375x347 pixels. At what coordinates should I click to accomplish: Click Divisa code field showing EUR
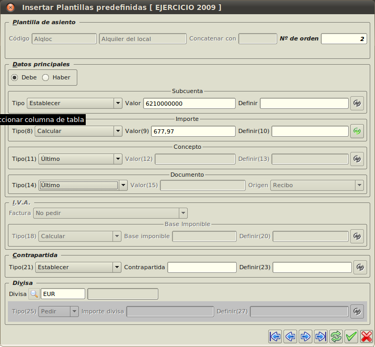coord(63,294)
